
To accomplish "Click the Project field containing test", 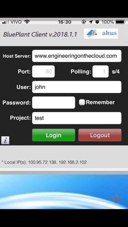I will [77, 118].
